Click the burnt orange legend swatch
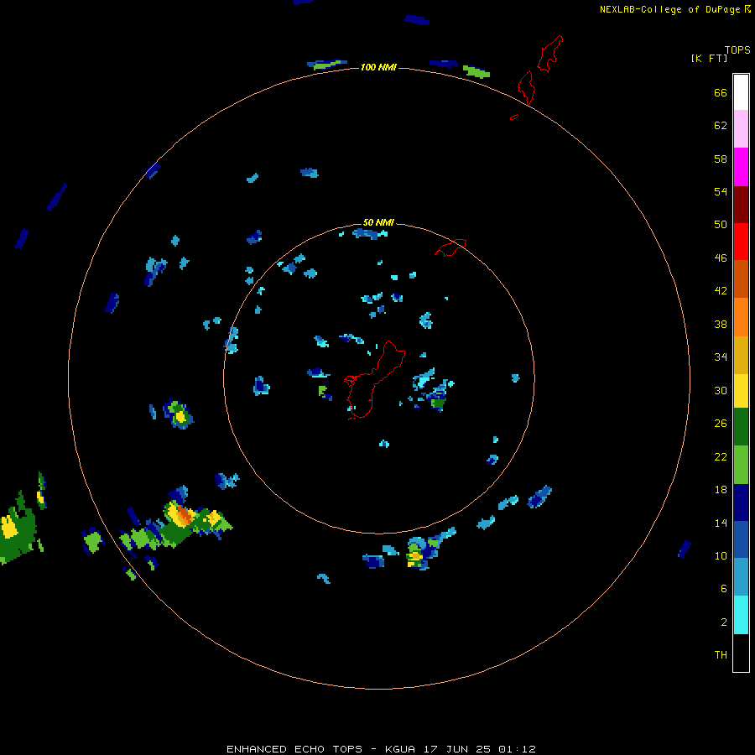The width and height of the screenshot is (755, 755). [x=741, y=279]
